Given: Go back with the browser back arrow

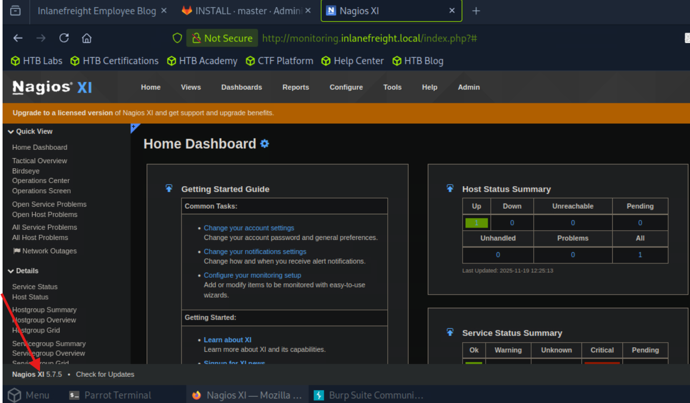Looking at the screenshot, I should coord(18,38).
